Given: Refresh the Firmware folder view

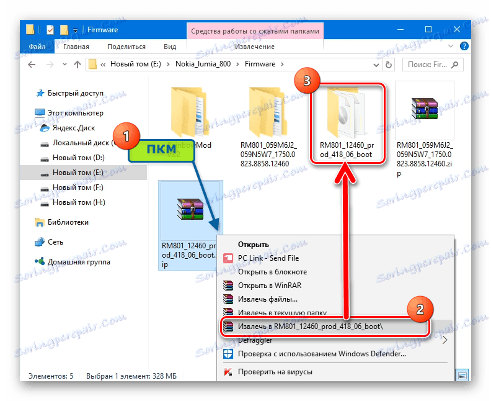Looking at the screenshot, I should (389, 65).
